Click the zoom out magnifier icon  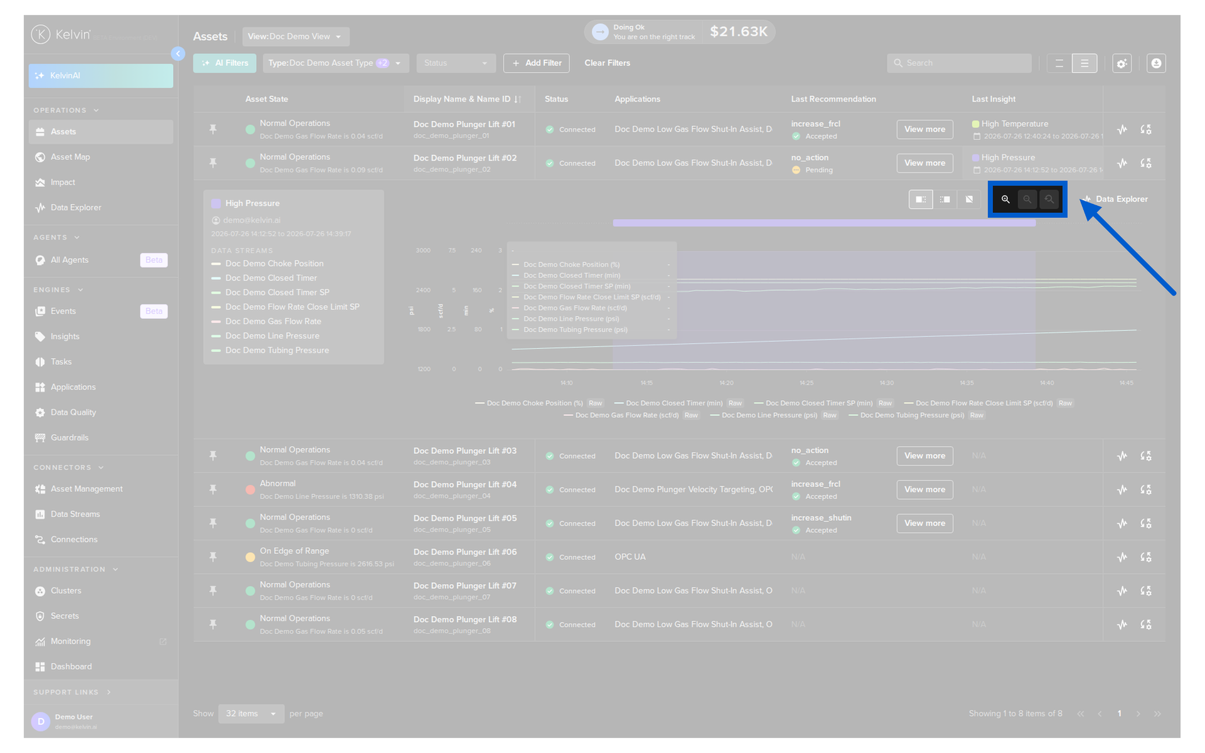pyautogui.click(x=1027, y=200)
